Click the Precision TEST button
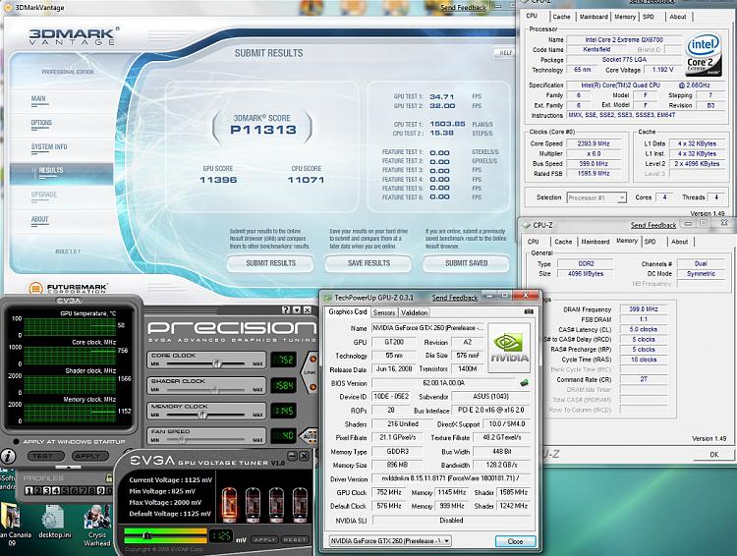 pyautogui.click(x=45, y=456)
